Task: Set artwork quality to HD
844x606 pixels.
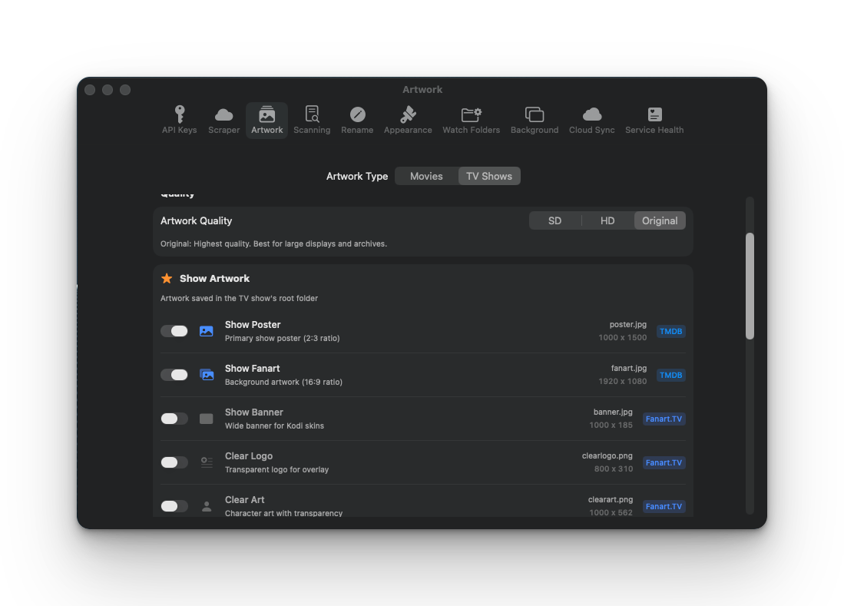Action: [x=607, y=220]
